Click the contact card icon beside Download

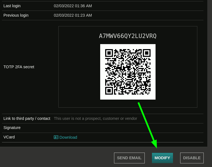click(56, 137)
